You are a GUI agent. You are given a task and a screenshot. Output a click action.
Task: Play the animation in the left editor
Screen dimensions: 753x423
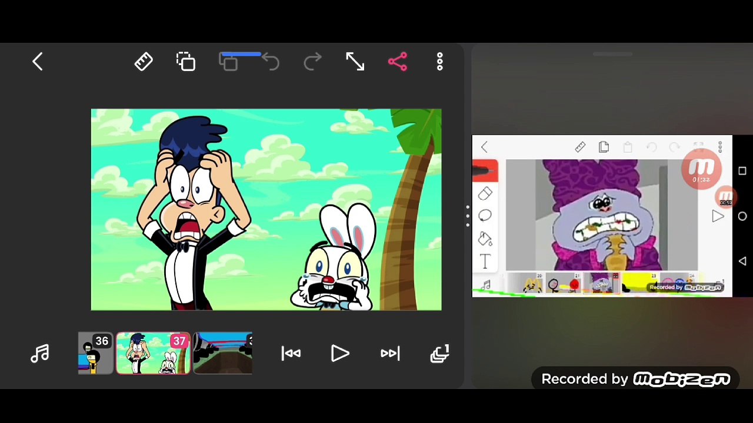pos(340,353)
